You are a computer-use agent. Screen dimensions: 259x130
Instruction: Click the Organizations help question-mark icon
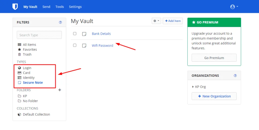click(x=235, y=75)
